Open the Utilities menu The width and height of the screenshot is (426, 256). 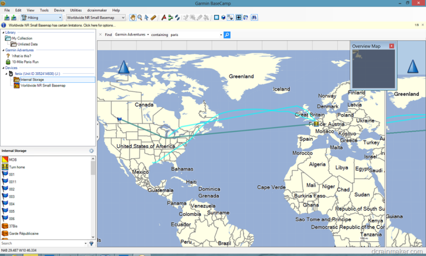pos(76,10)
